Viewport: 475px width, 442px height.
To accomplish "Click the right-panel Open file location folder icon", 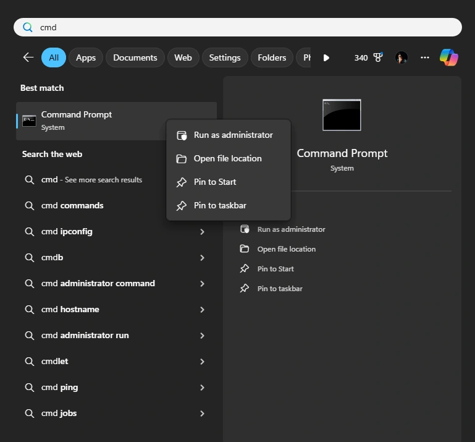I will (244, 249).
